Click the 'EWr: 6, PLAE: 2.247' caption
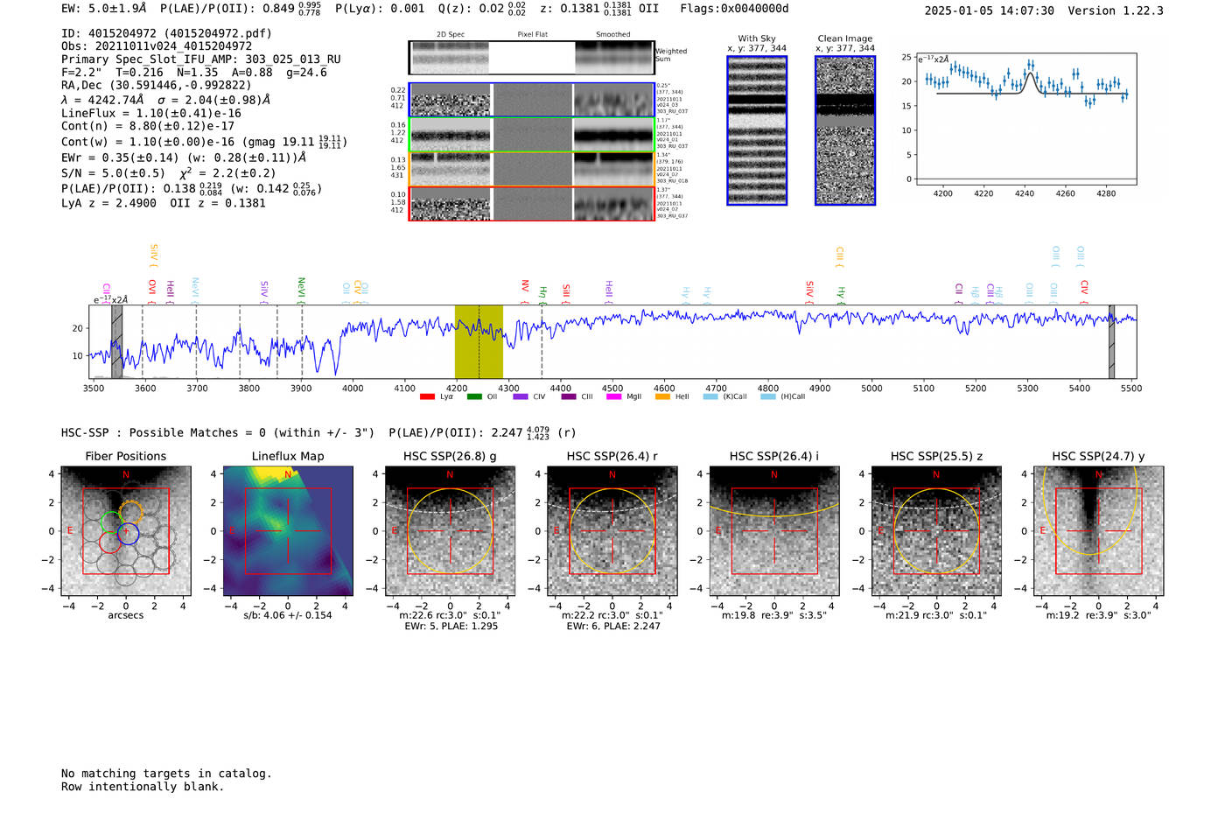1225x834 pixels. point(613,626)
